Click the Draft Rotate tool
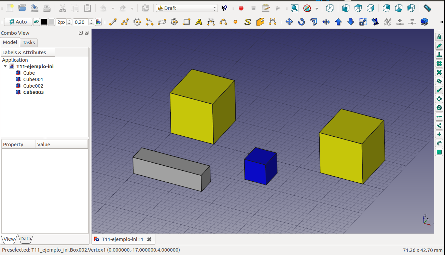 (301, 22)
